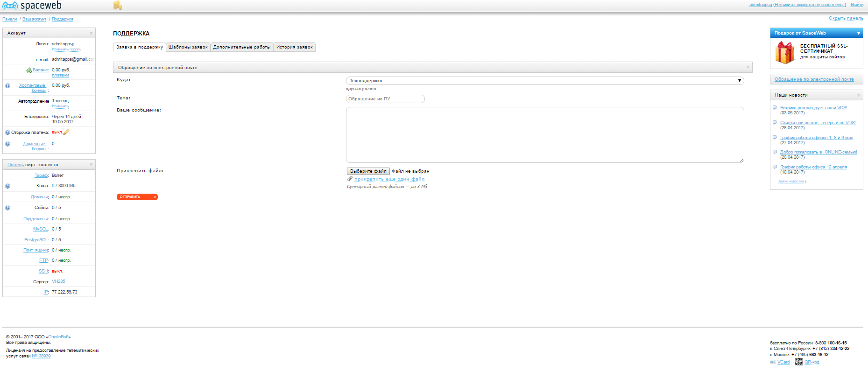
Task: Open the FTP link
Action: (x=44, y=260)
